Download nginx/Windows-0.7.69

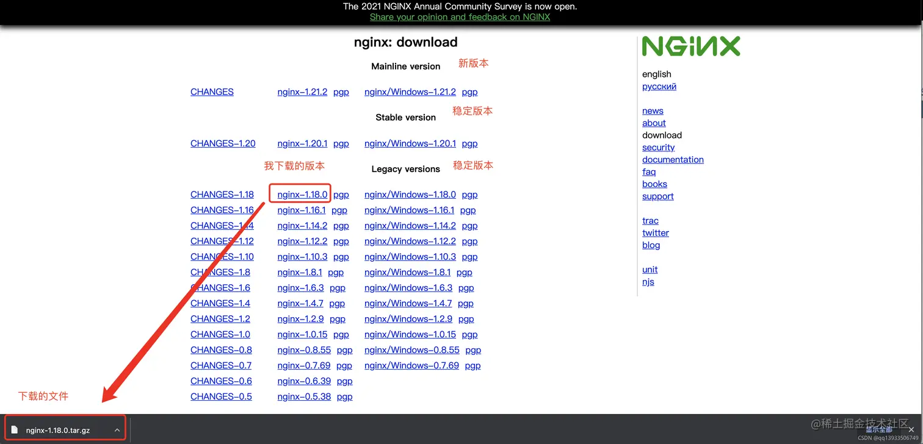(411, 366)
